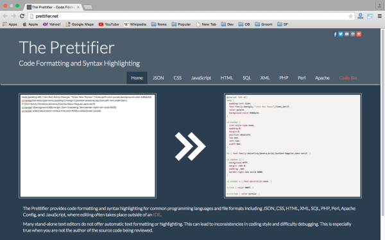Open the Perl formatter page
385x240 pixels.
302,78
